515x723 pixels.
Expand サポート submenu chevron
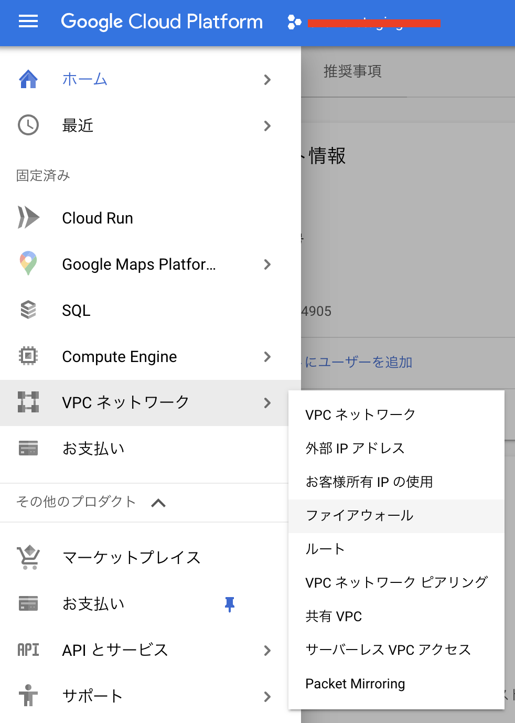[x=267, y=697]
